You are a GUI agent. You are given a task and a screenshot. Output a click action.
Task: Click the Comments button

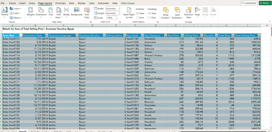[249, 3]
